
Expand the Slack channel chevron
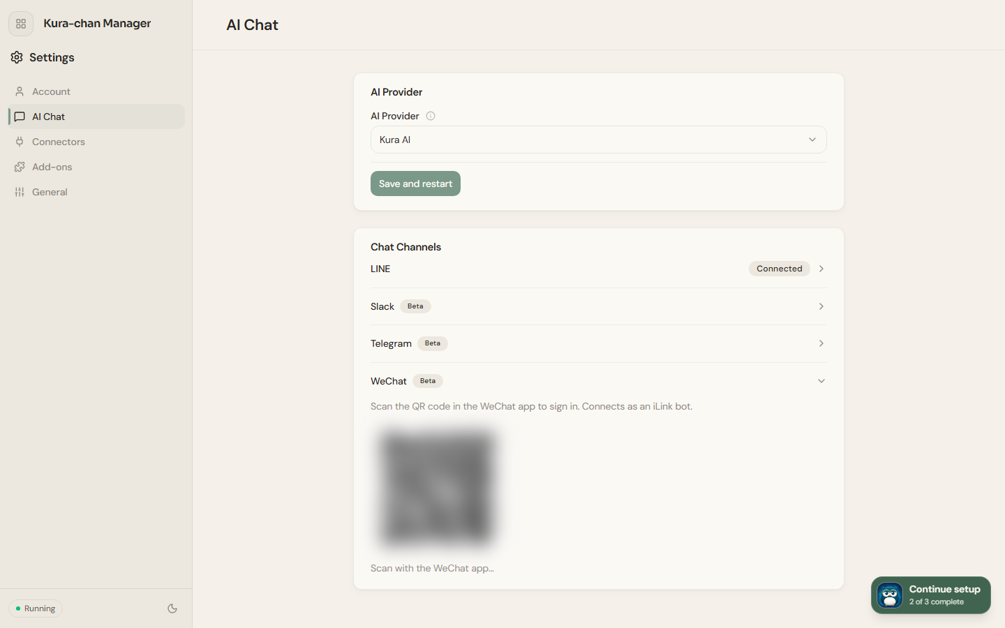click(x=821, y=306)
